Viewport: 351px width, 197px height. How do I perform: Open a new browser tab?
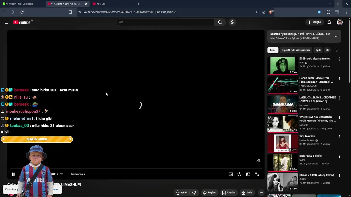pyautogui.click(x=138, y=4)
